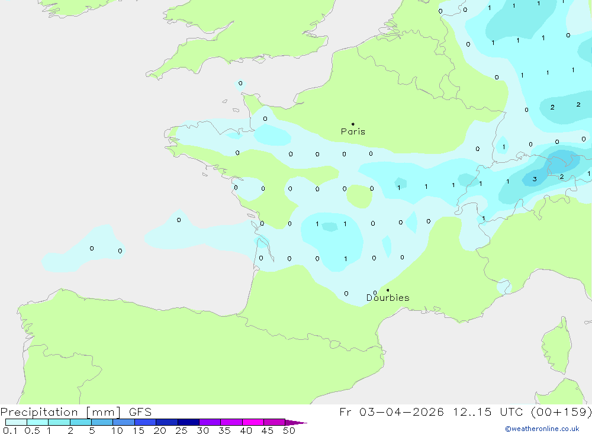This screenshot has height=434, width=592.
Task: Open the weatheronline.co.uk copyright link
Action: [542, 428]
